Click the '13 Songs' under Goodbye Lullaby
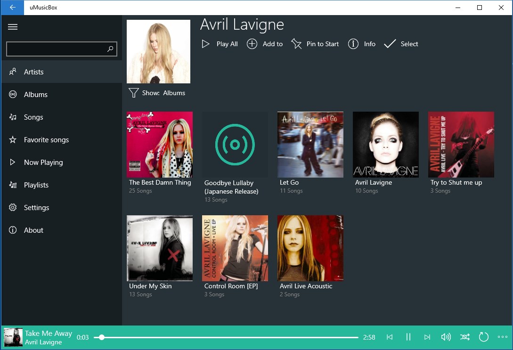 click(x=216, y=200)
